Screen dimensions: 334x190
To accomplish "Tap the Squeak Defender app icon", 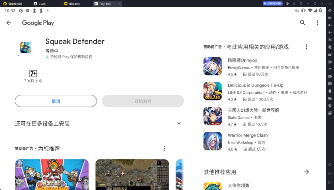I will 26,47.
